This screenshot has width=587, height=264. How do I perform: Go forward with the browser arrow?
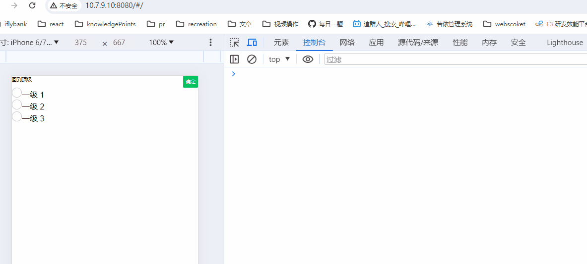pos(14,5)
